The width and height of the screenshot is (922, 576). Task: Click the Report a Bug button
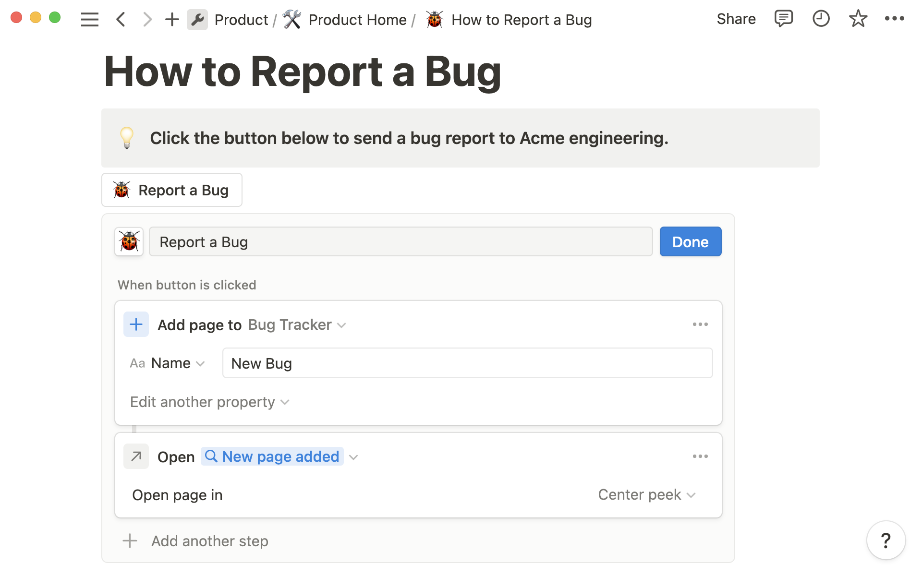171,190
